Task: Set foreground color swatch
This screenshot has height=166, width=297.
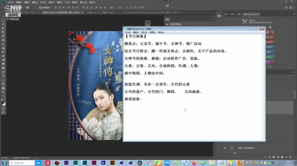Action: (2, 103)
